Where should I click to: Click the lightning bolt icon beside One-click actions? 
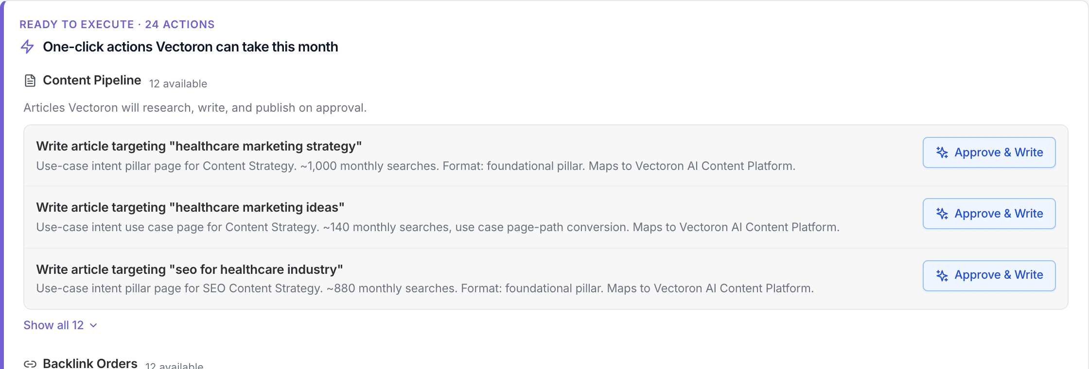point(27,47)
